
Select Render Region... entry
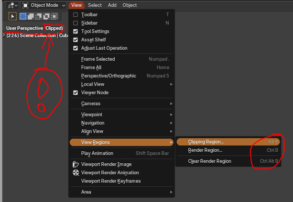click(228, 150)
